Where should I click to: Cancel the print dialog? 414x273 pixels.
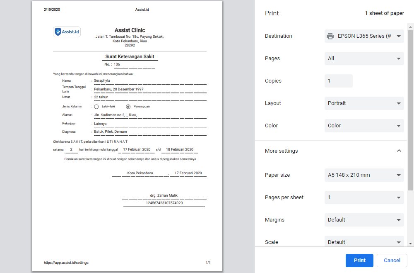coord(392,260)
